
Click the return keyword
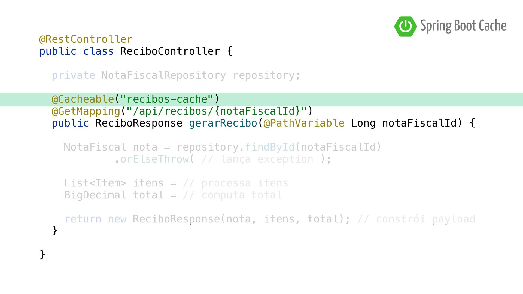[83, 219]
